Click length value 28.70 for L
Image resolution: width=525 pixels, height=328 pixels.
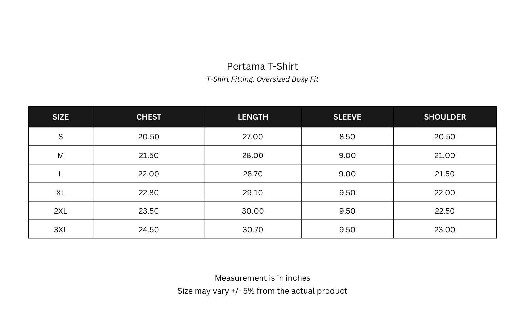(x=253, y=174)
